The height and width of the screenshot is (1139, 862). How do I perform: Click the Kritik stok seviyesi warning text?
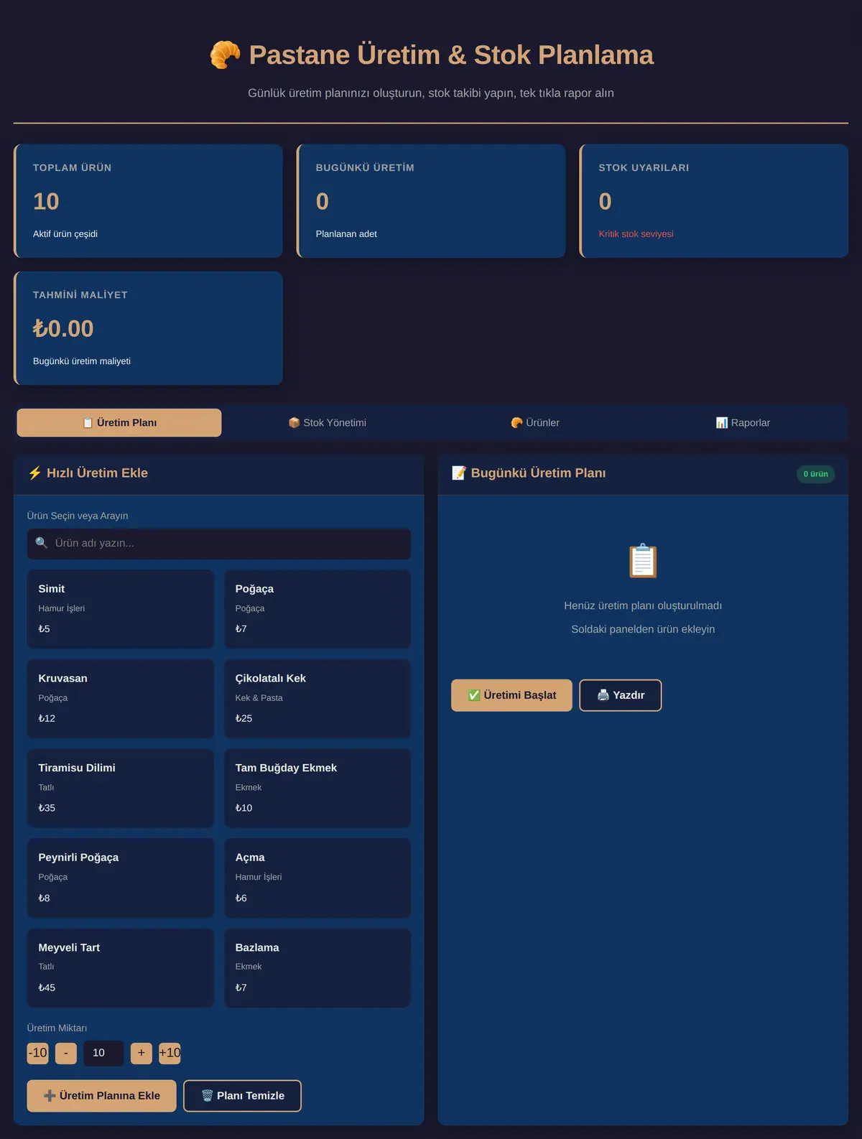coord(636,234)
